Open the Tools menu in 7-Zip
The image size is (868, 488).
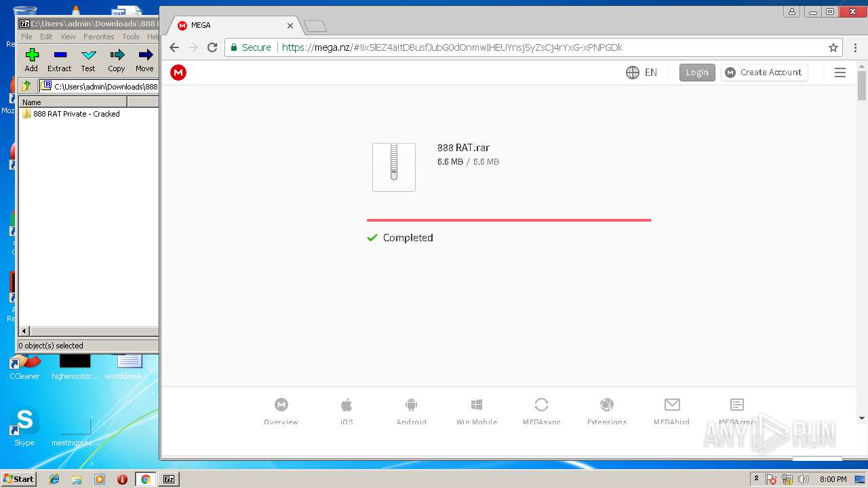point(131,37)
